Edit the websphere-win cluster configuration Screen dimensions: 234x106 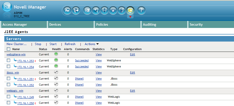[132, 54]
